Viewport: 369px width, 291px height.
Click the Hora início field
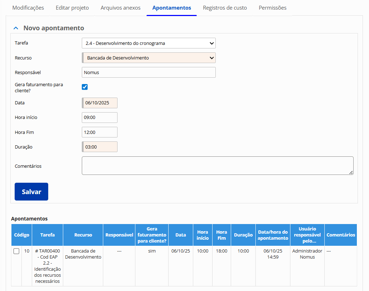[x=100, y=118]
